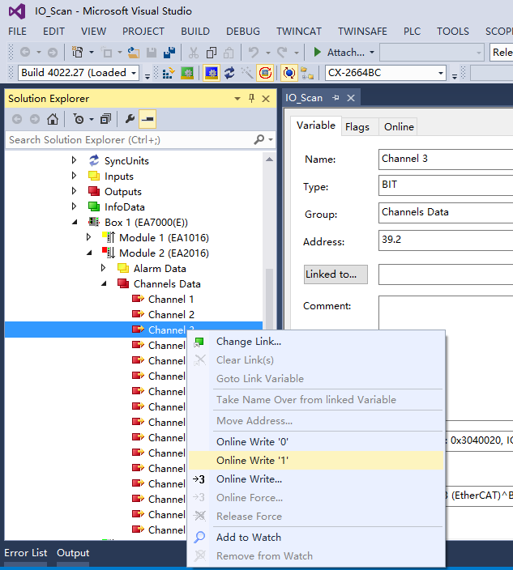Viewport: 513px width, 570px height.
Task: Expand the InfoData tree node
Action: point(75,206)
